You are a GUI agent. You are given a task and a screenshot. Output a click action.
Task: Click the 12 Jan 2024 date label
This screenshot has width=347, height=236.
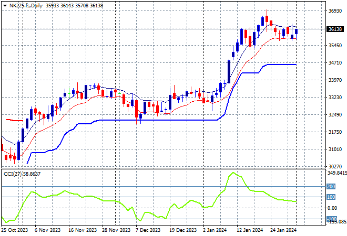point(250,230)
